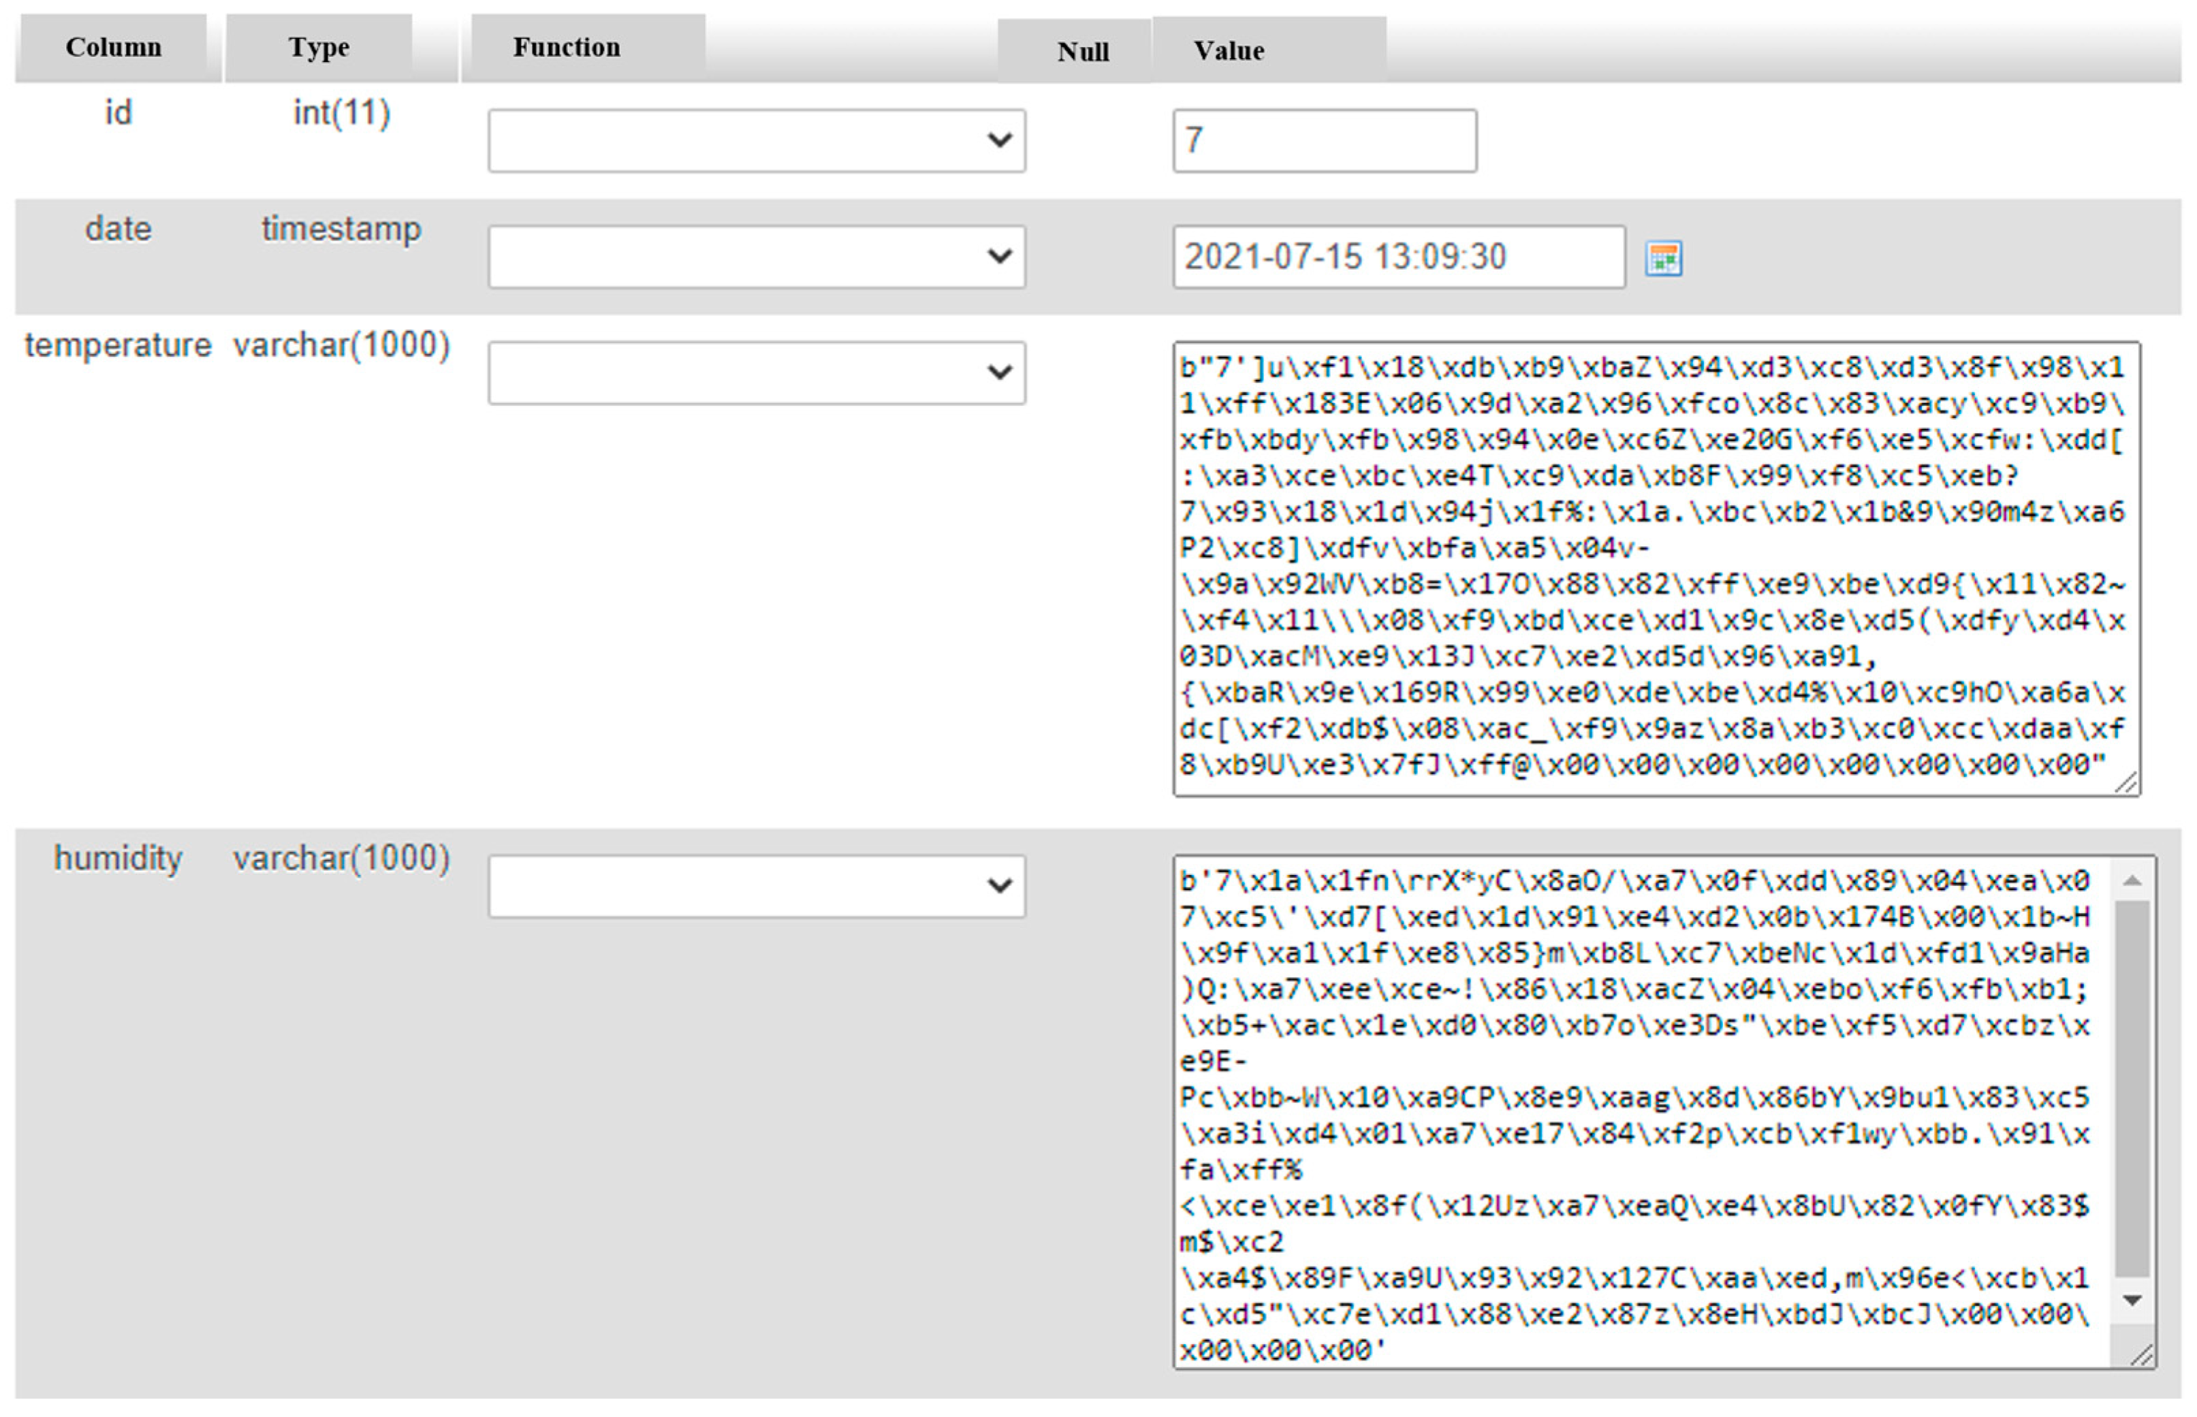Expand the humidity row function dropdown
The width and height of the screenshot is (2197, 1417).
756,886
